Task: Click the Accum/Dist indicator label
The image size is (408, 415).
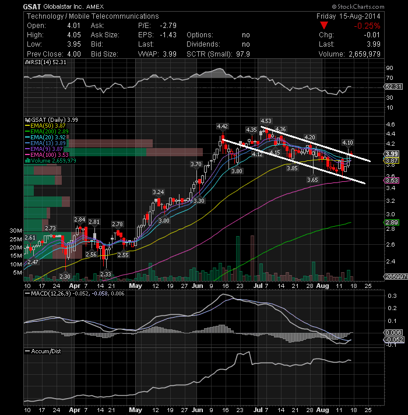Action: coord(43,351)
